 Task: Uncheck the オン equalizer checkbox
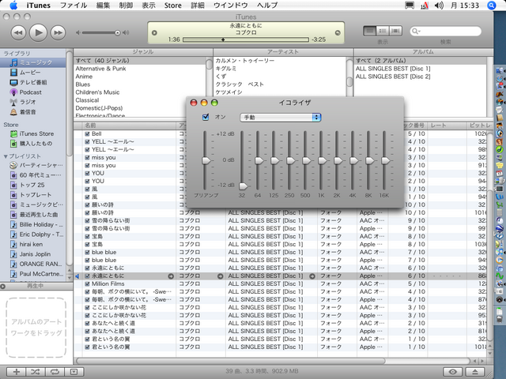[206, 117]
